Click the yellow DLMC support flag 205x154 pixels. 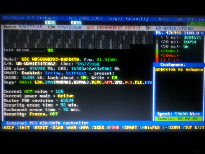pos(97,82)
